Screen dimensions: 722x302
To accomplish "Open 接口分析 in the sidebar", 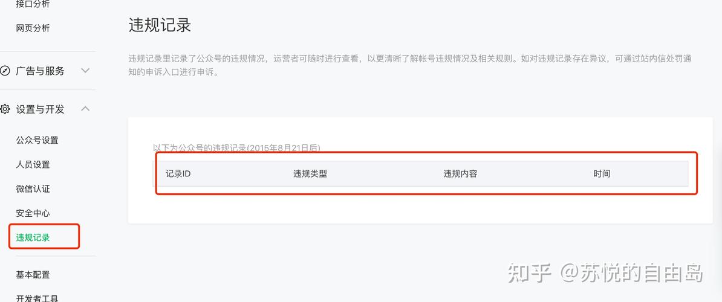I will point(33,4).
